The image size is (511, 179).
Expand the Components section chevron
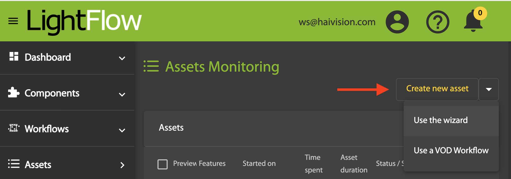point(122,94)
